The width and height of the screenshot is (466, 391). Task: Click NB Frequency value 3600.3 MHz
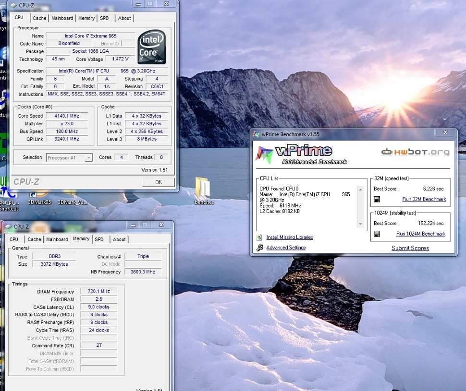[143, 272]
